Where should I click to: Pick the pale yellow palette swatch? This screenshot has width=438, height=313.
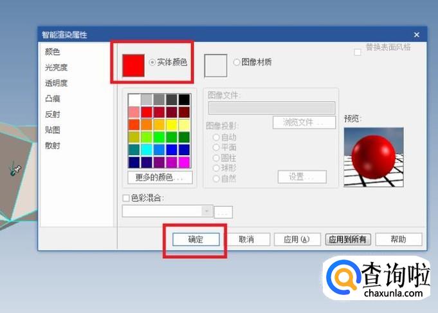[185, 125]
